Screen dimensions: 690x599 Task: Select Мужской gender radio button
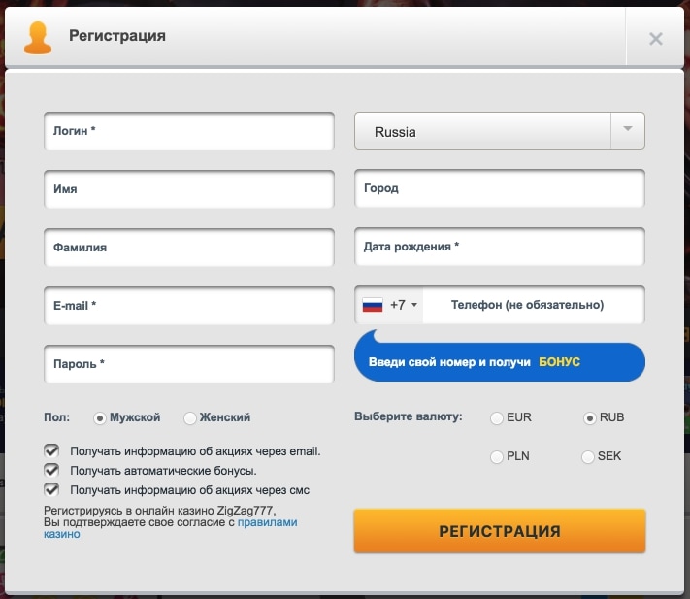pos(99,417)
